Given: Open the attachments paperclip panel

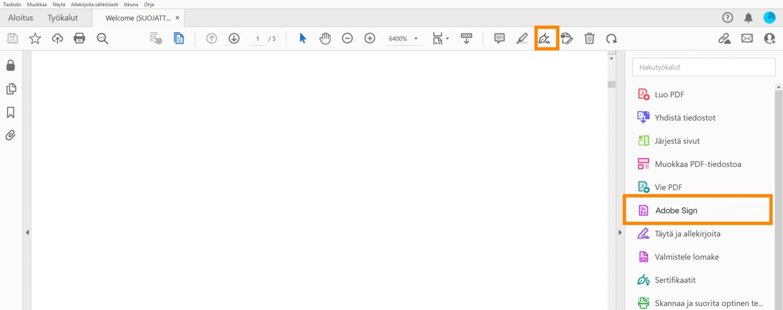Looking at the screenshot, I should (11, 135).
